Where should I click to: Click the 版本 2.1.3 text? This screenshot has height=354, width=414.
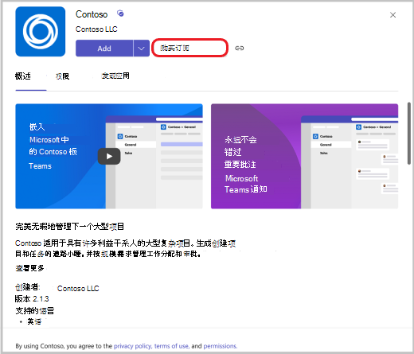[x=32, y=299]
